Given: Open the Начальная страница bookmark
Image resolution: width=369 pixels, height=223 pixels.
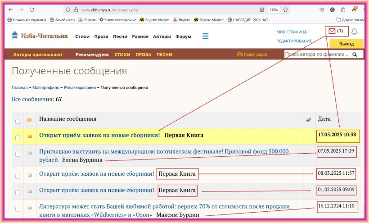Looking at the screenshot, I should tap(27, 20).
